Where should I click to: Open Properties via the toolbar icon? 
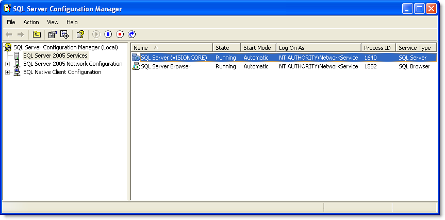point(53,34)
